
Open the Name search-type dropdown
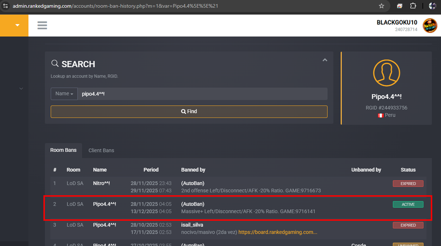(x=64, y=94)
